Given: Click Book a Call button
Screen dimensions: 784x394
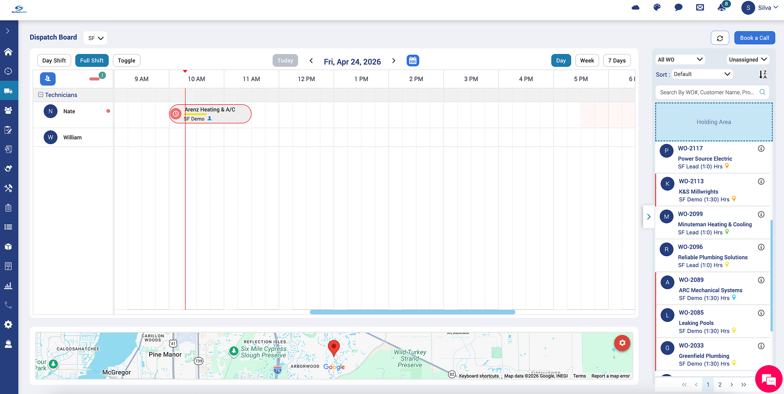Looking at the screenshot, I should (755, 38).
